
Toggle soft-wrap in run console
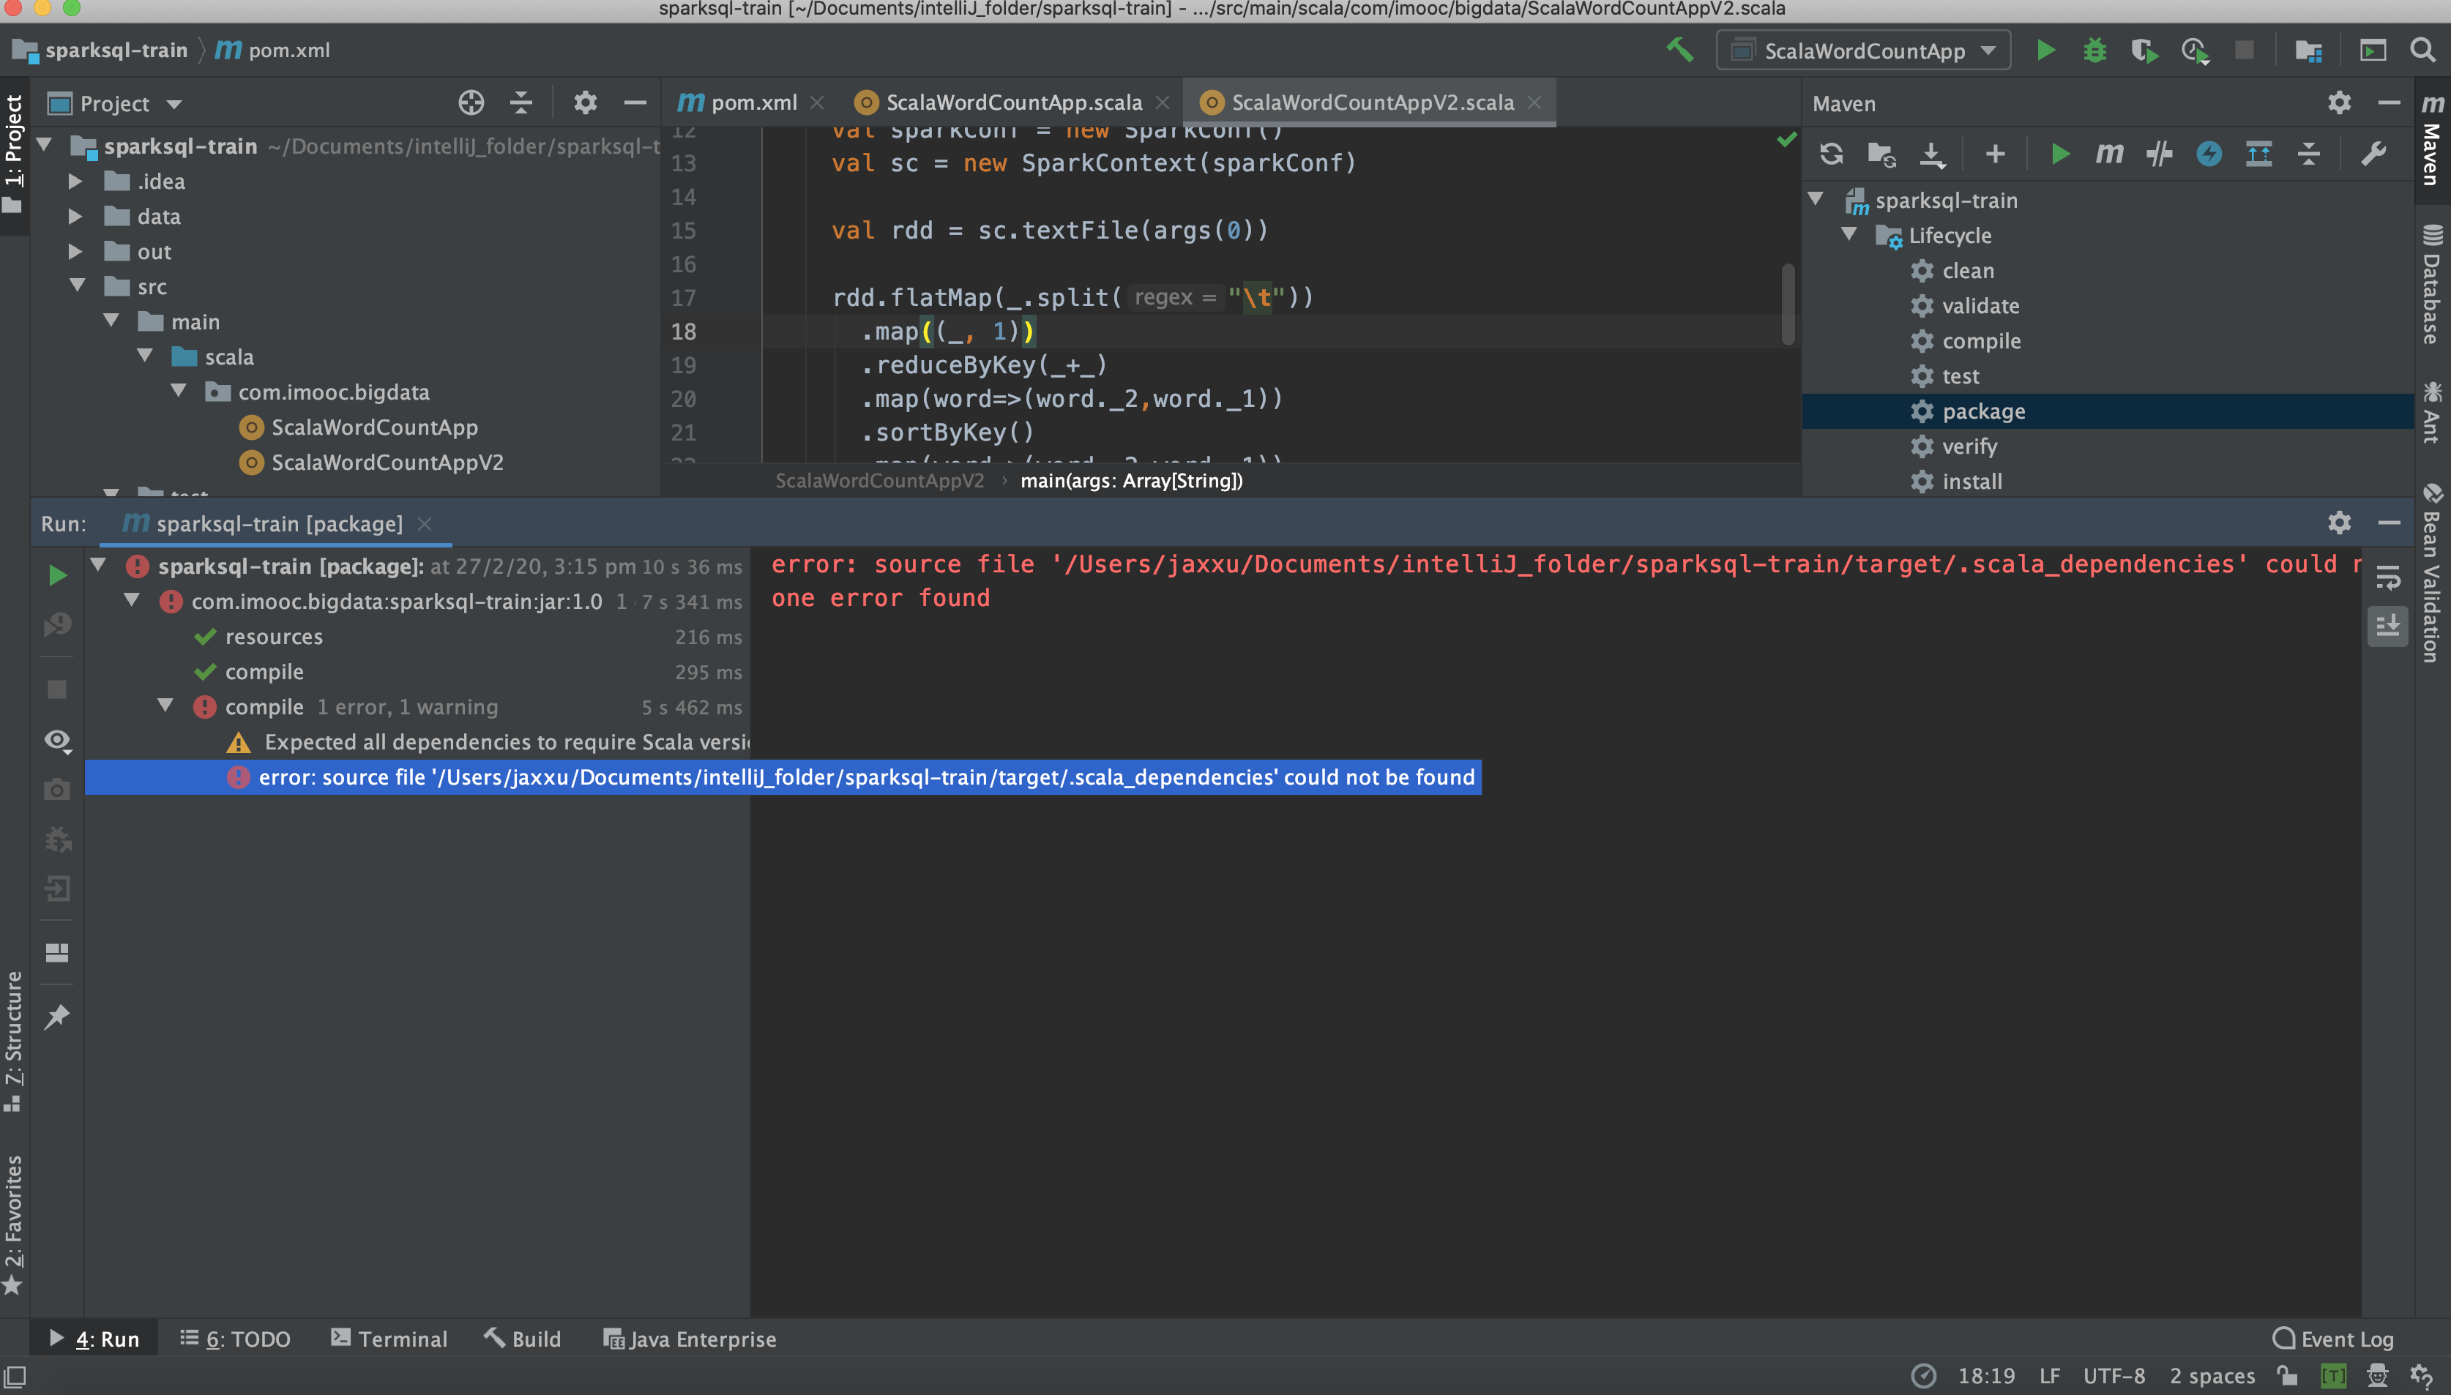[x=2388, y=577]
